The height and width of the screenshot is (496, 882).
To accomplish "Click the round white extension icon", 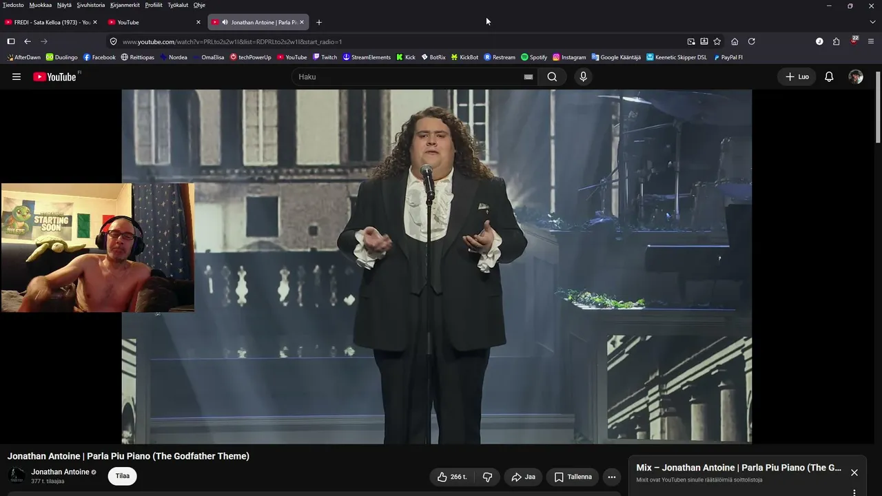I will click(x=819, y=41).
